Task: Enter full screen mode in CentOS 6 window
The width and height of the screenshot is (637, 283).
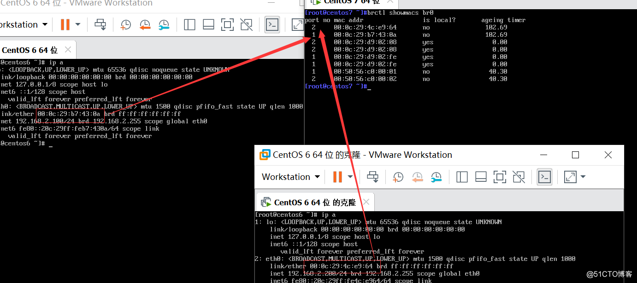Action: (x=227, y=24)
